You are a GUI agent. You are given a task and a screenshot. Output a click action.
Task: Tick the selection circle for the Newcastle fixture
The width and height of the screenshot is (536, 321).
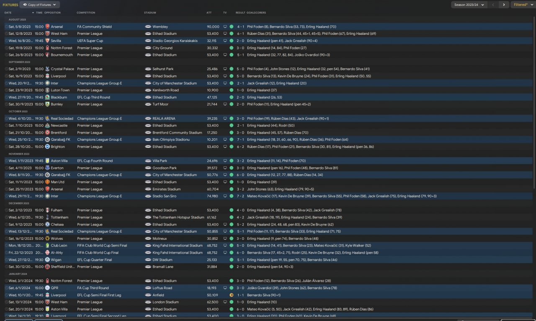(6, 125)
